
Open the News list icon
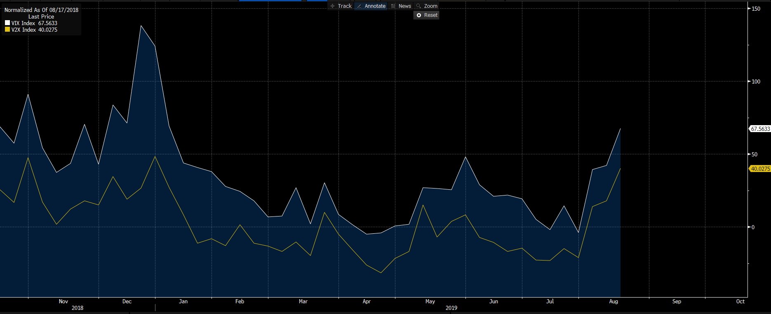click(393, 6)
